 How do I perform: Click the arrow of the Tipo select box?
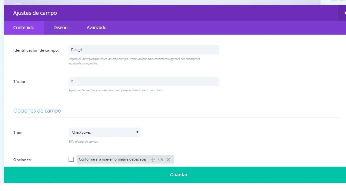(x=137, y=132)
